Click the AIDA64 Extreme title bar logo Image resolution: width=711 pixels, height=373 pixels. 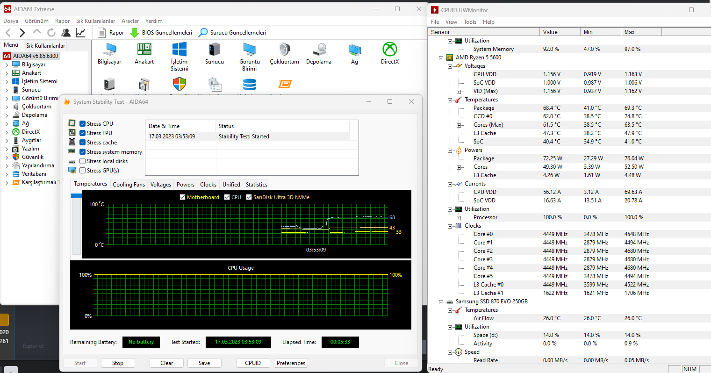click(7, 9)
